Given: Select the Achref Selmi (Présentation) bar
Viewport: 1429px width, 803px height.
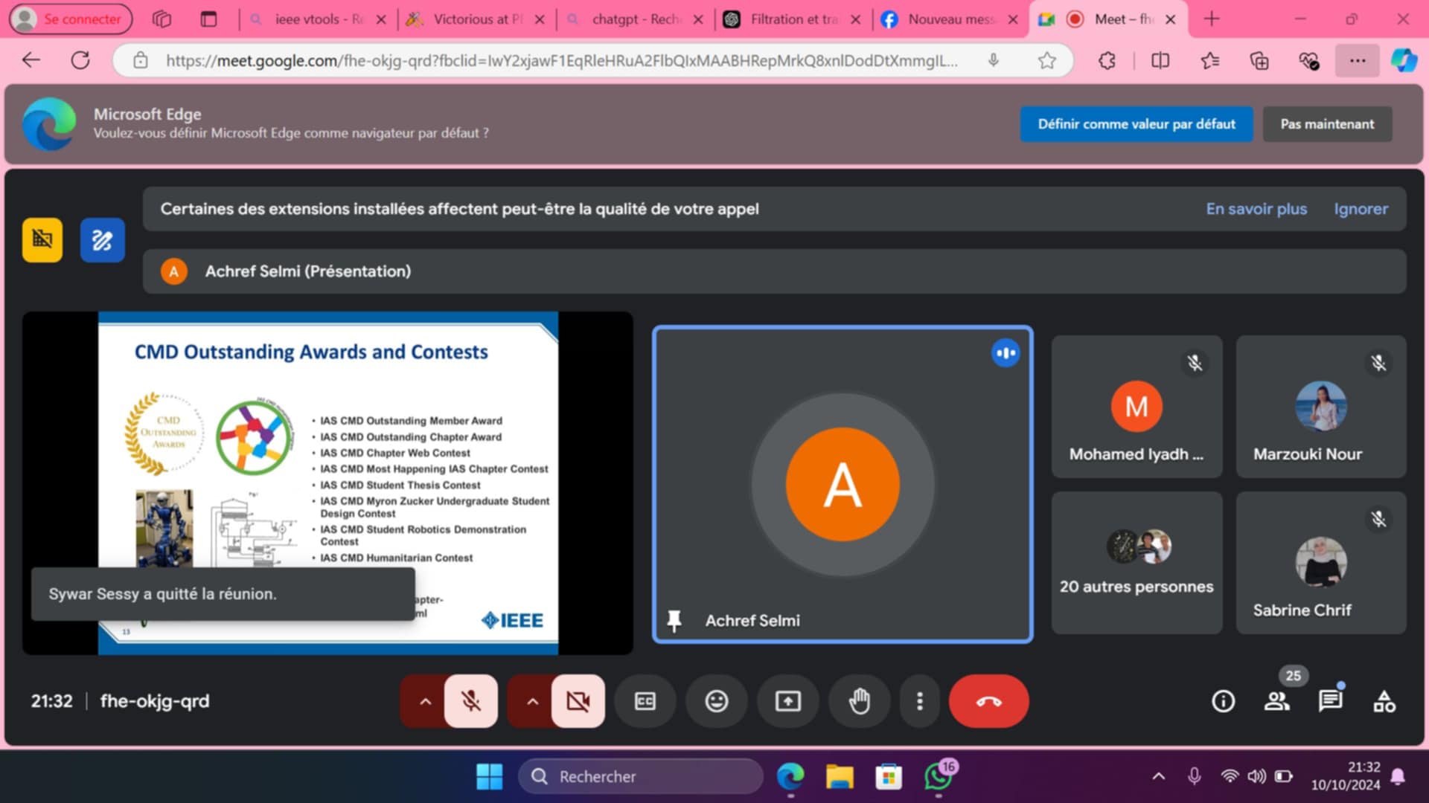Looking at the screenshot, I should [774, 271].
